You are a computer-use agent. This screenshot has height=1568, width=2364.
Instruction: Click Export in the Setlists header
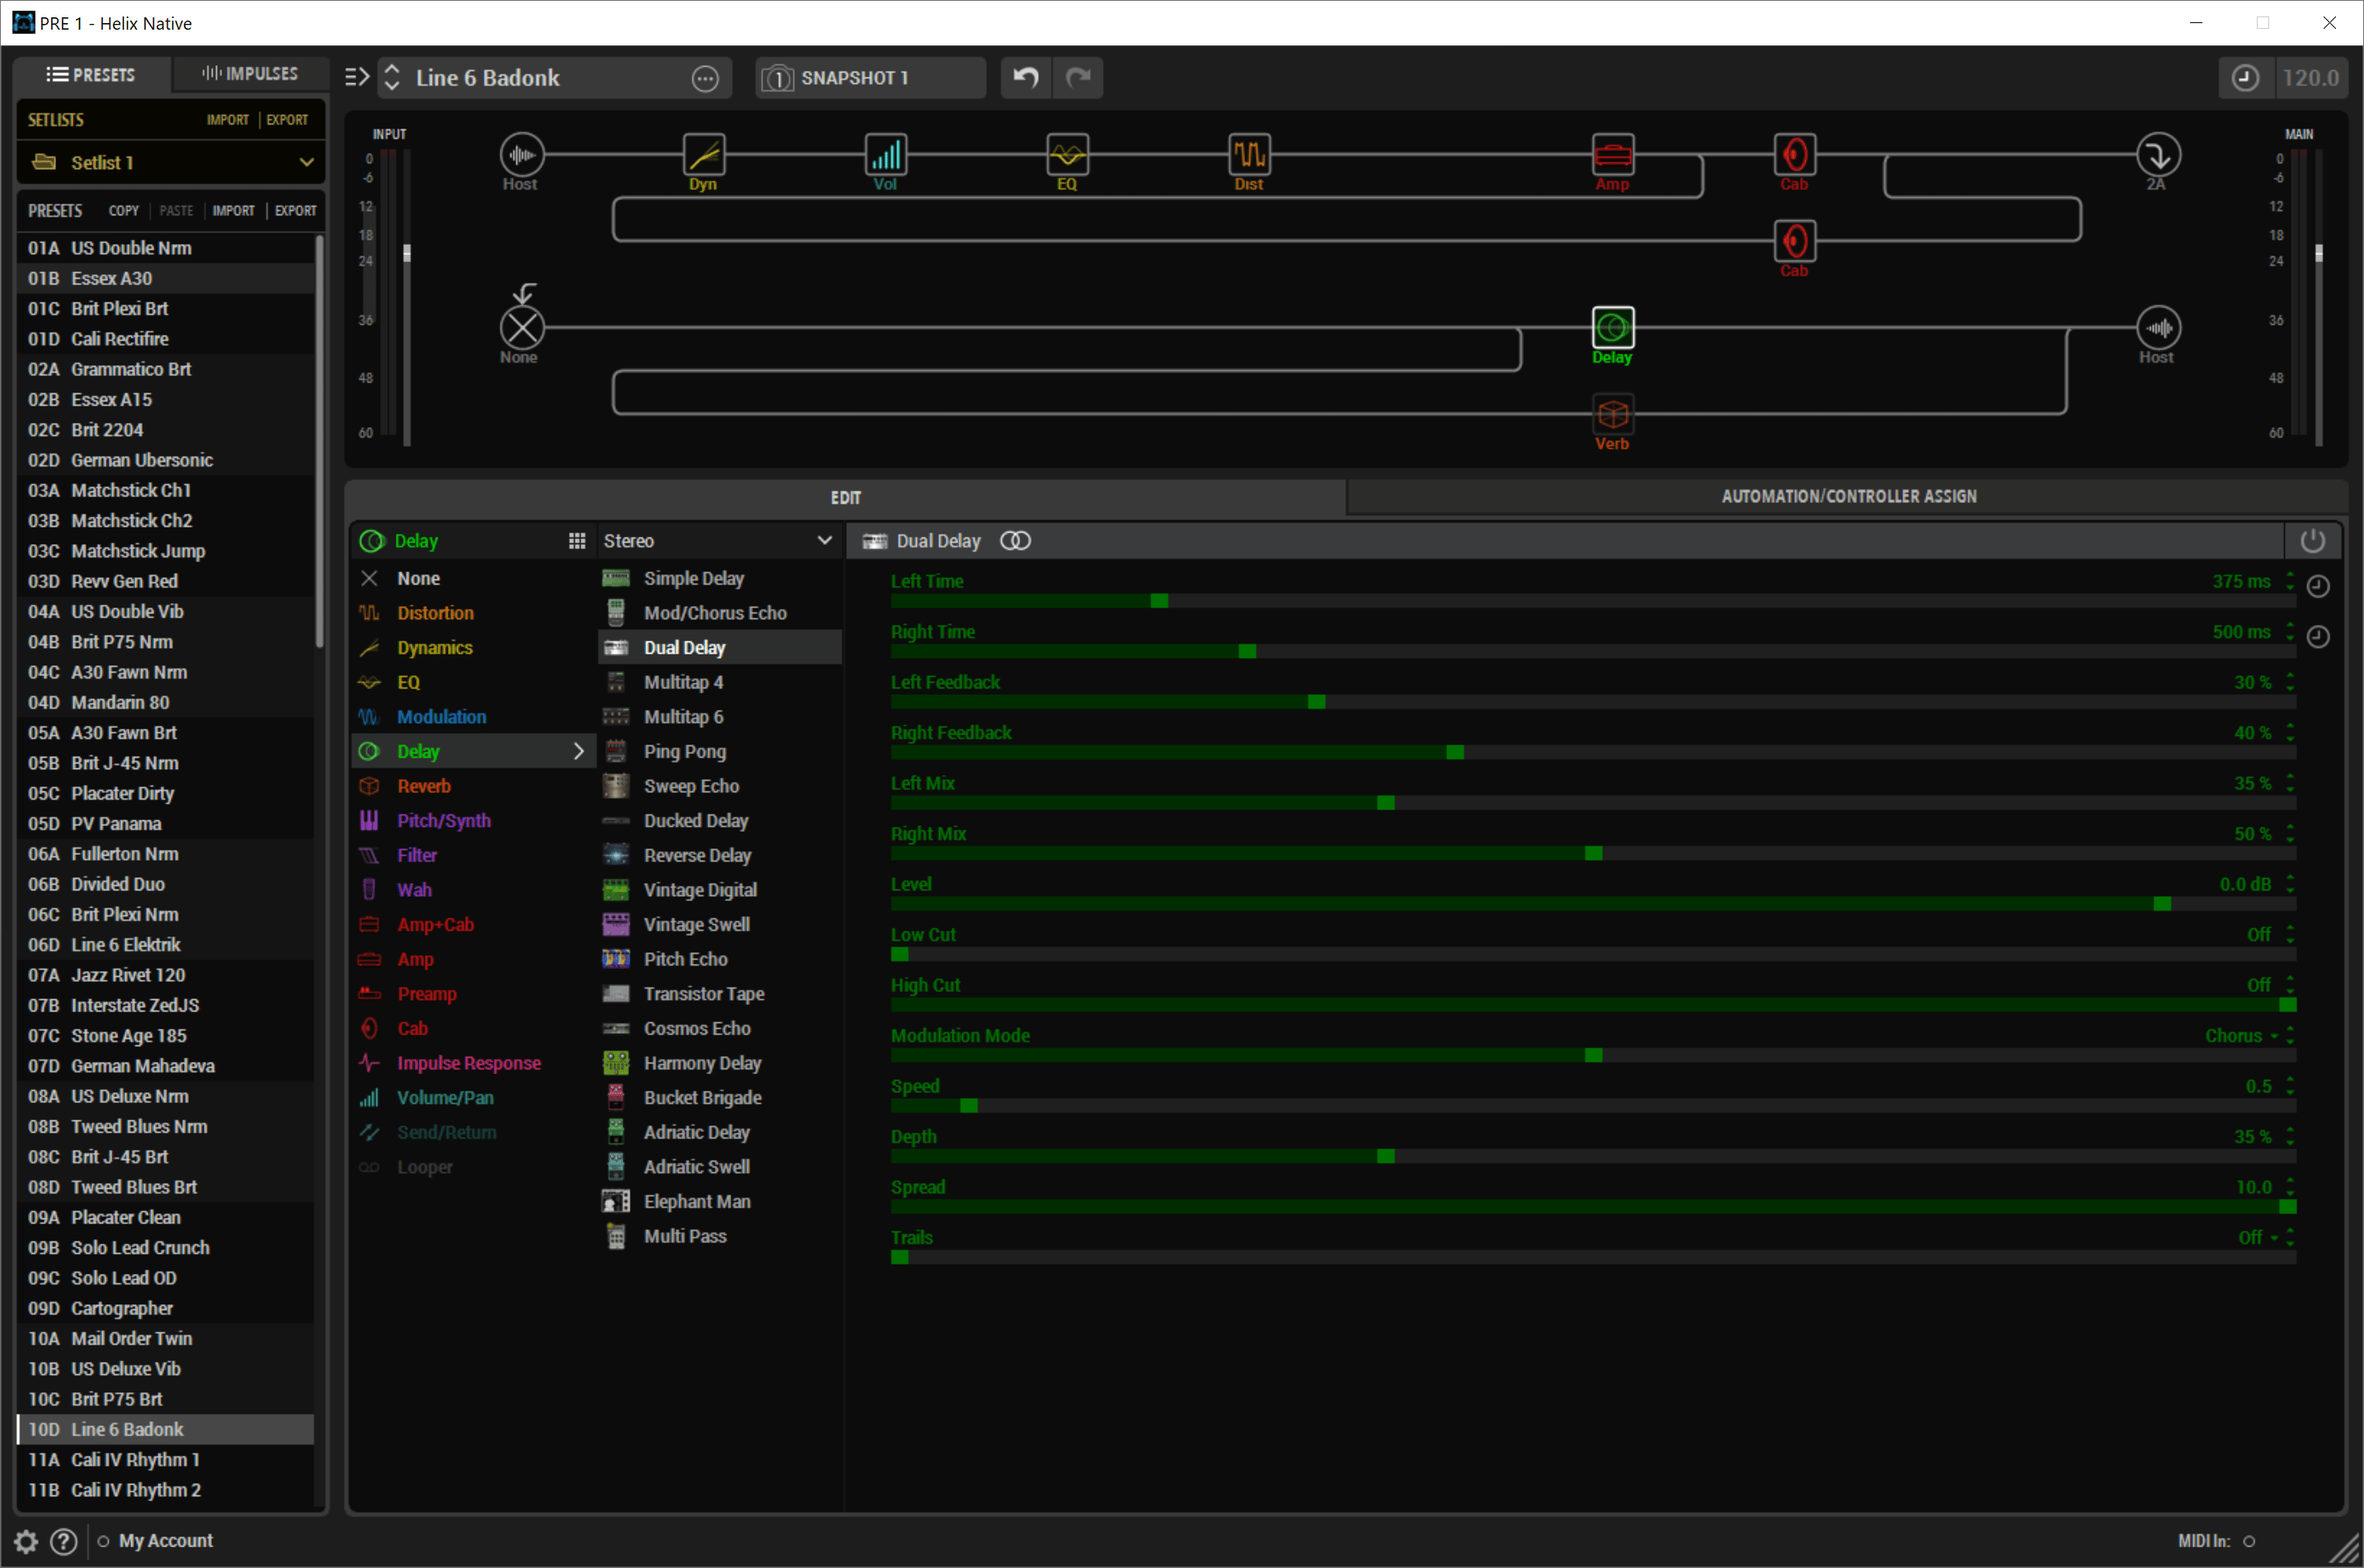pos(287,120)
